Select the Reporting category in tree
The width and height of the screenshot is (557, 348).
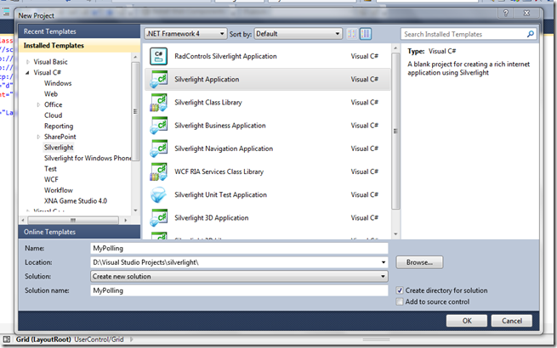coord(59,126)
